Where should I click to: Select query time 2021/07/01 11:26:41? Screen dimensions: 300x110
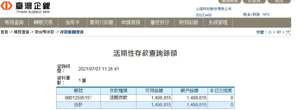[99, 69]
